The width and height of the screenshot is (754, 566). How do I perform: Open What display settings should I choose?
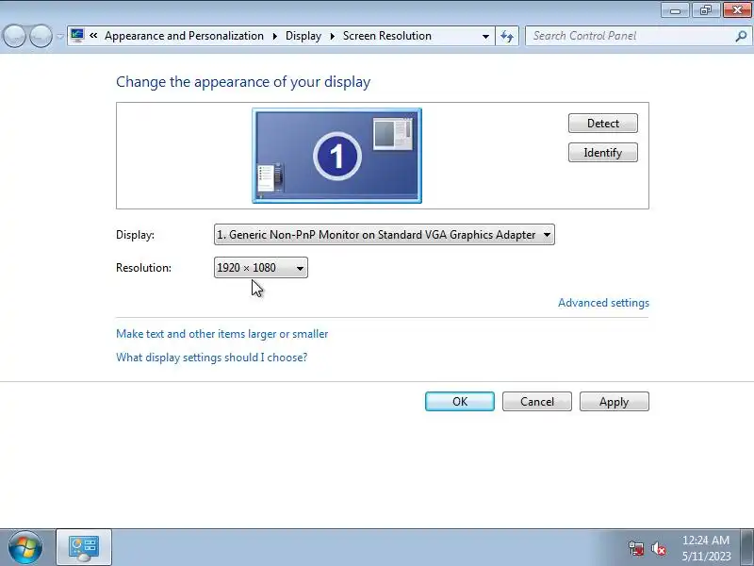(x=211, y=358)
